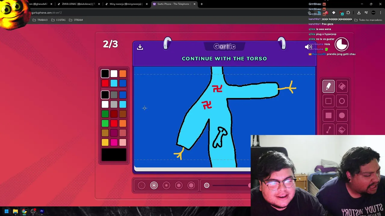Switch to the Gartic Phone tab
385x216 pixels.
174,4
